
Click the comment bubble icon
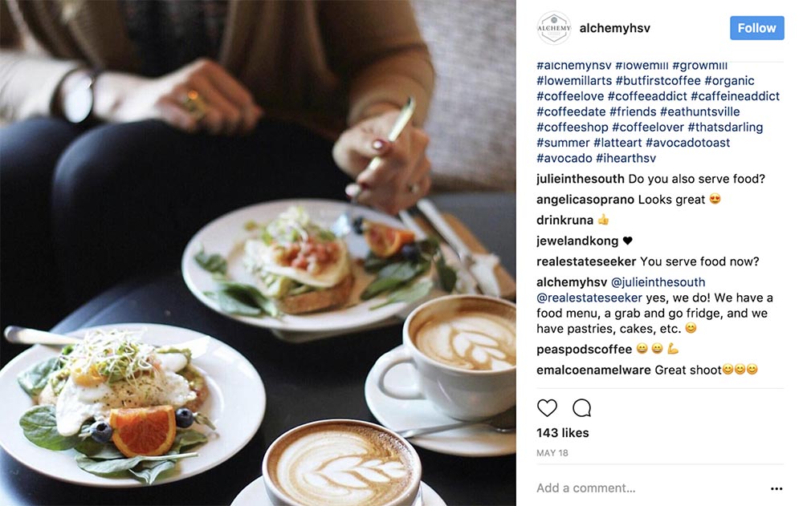pos(581,408)
